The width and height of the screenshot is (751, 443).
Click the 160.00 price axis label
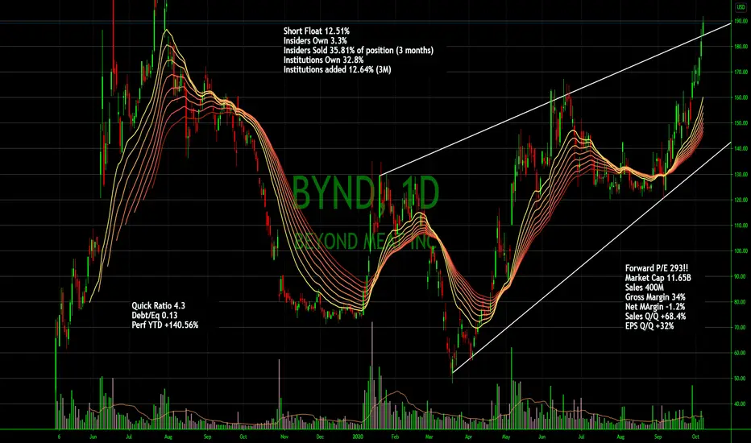tap(741, 97)
